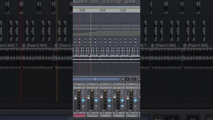
Task: Select the red track name label
Action: 80,115
